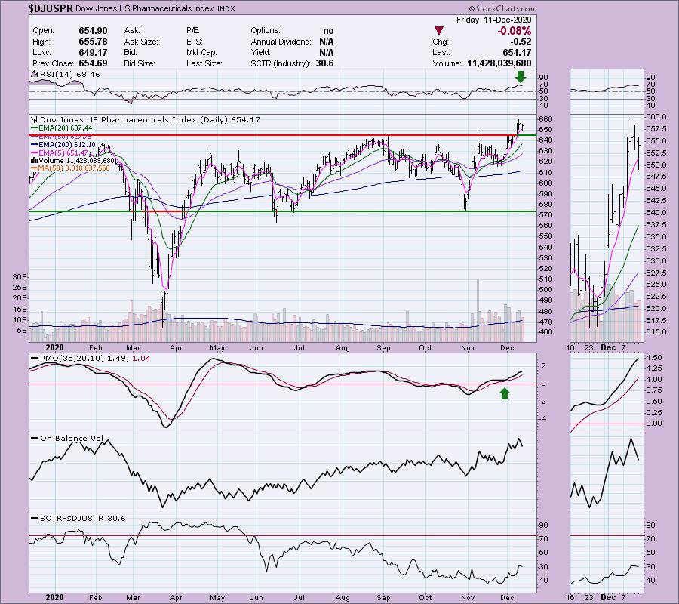The width and height of the screenshot is (679, 604).
Task: Open the StockCharts.com watermark link
Action: point(502,8)
